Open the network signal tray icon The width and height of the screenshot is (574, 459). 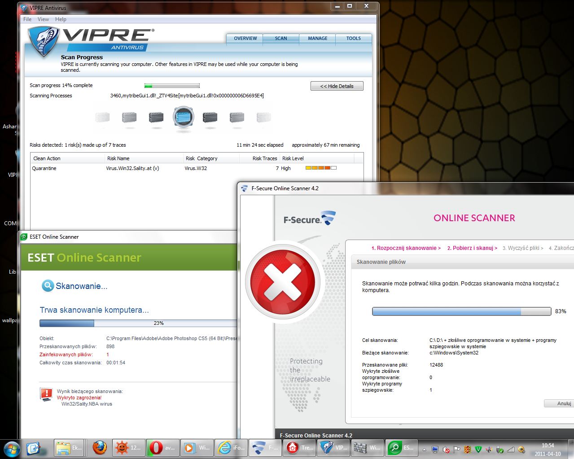(x=510, y=450)
